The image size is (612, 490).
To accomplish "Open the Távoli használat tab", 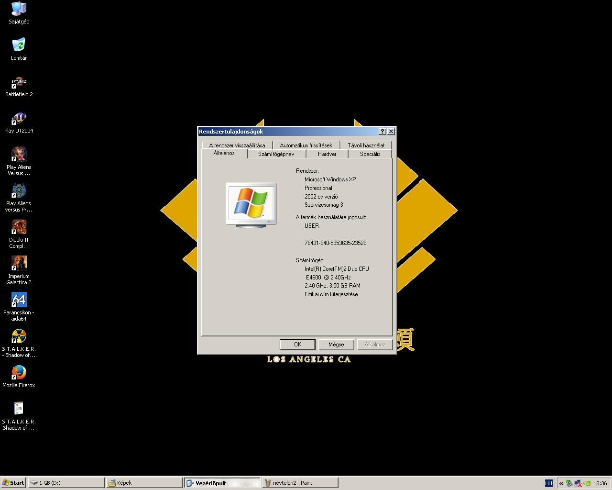I will [366, 145].
